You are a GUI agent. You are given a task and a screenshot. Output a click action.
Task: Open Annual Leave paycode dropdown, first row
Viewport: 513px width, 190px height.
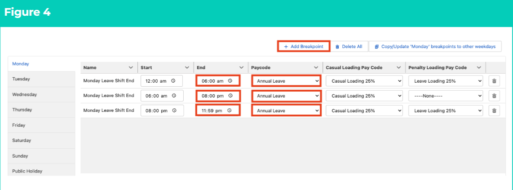(286, 81)
